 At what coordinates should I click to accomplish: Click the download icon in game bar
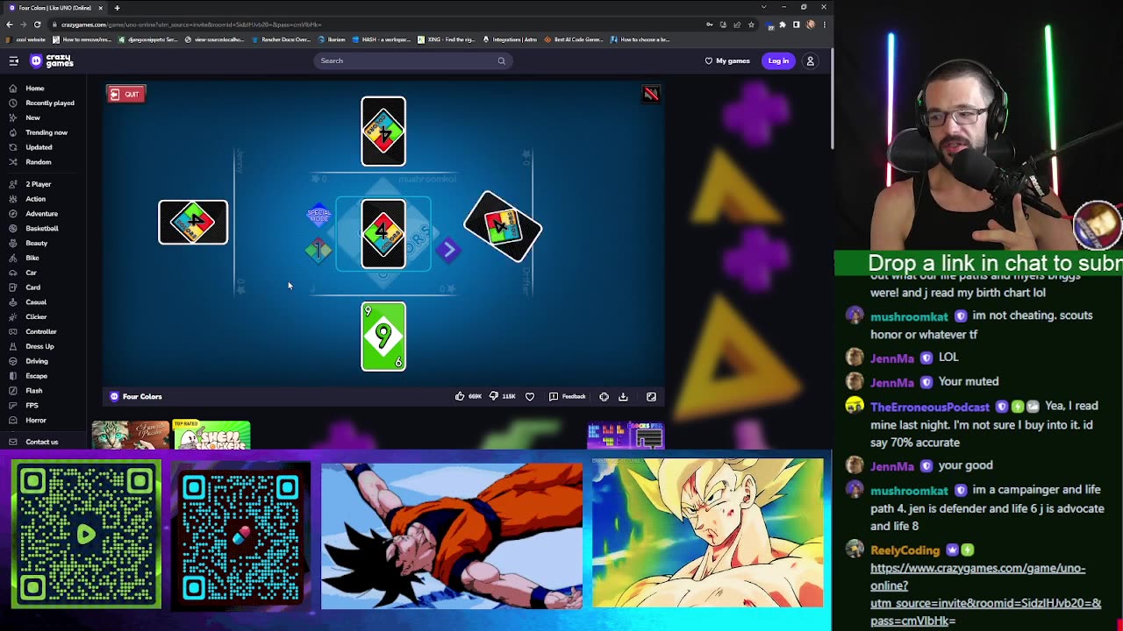coord(623,396)
